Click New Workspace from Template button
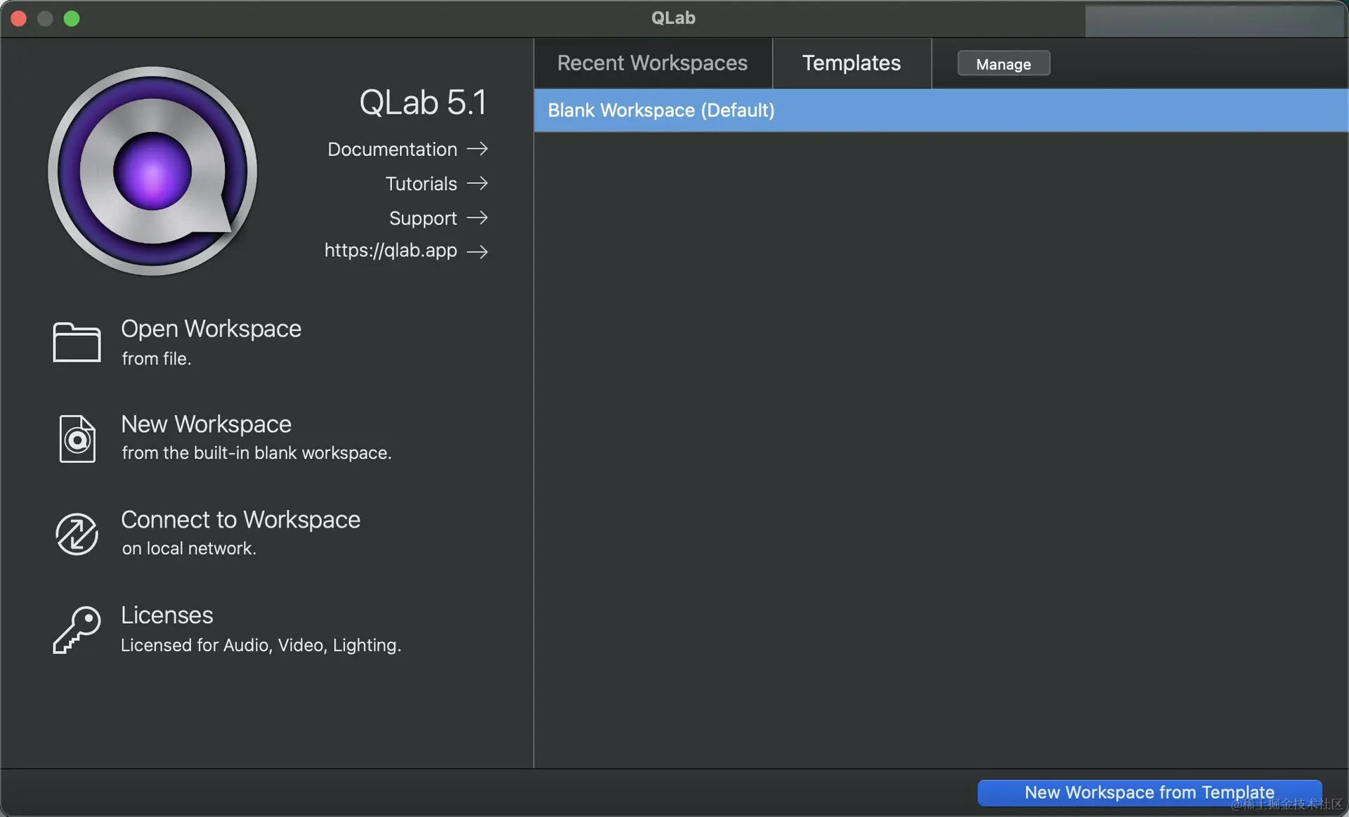The height and width of the screenshot is (817, 1349). click(x=1149, y=792)
